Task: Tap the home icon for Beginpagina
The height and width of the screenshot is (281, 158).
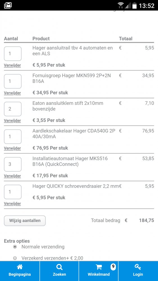Action: click(x=20, y=267)
